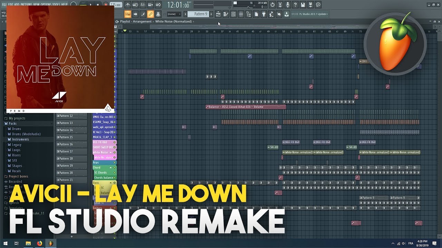Open the Channel rack icon

(233, 14)
